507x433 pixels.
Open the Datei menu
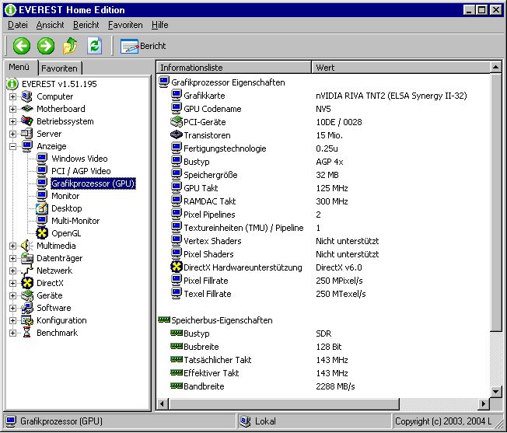17,25
